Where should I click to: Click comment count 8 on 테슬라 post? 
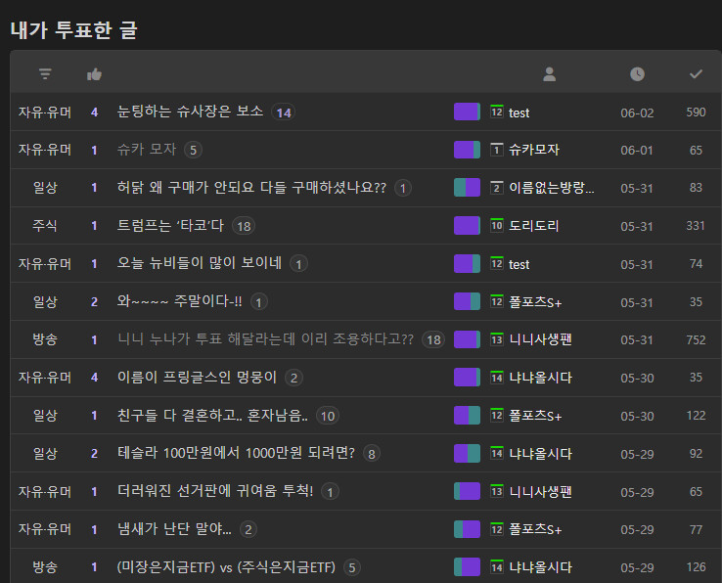[x=371, y=454]
